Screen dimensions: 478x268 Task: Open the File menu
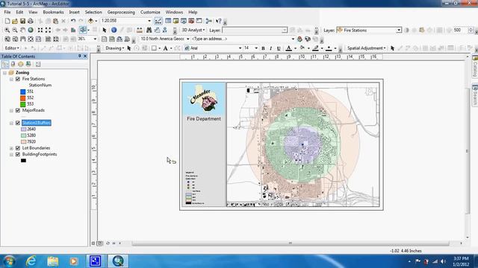(7, 12)
